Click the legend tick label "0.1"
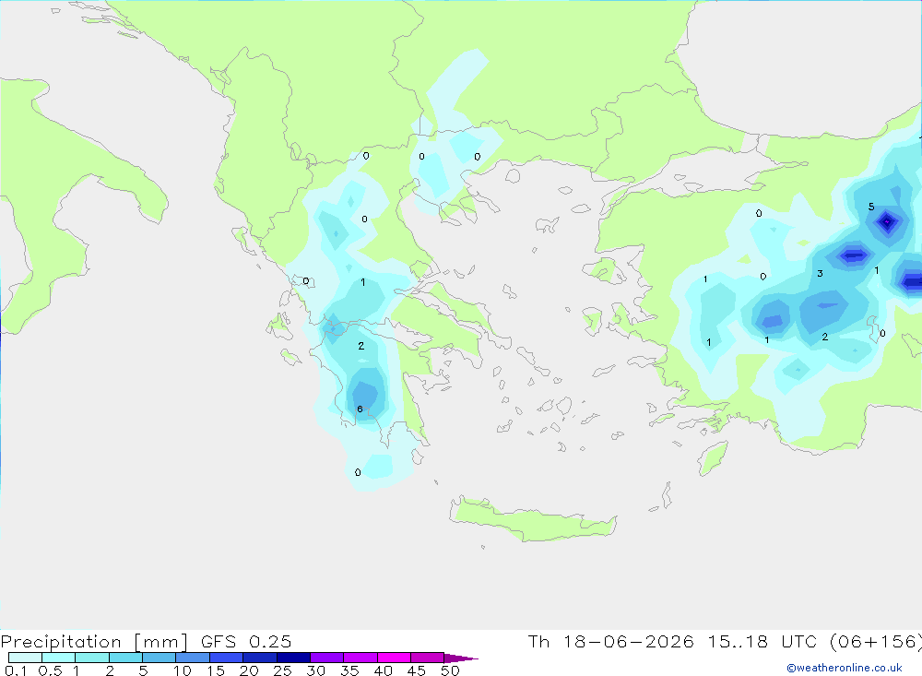The image size is (922, 676). tap(16, 670)
